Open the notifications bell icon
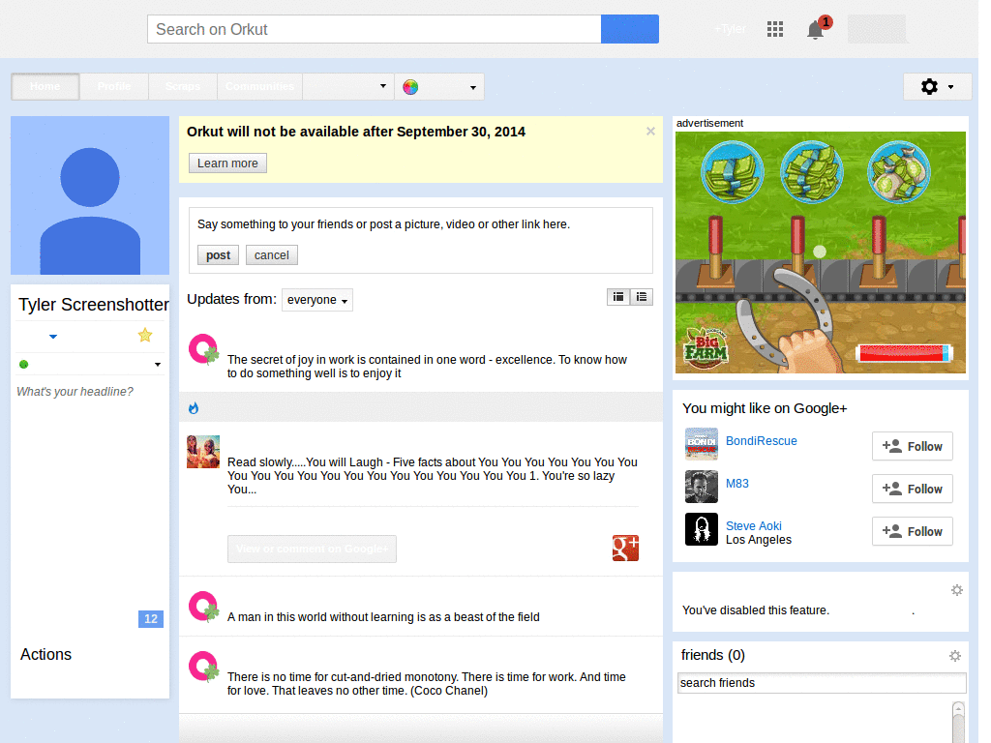991x743 pixels. coord(815,30)
